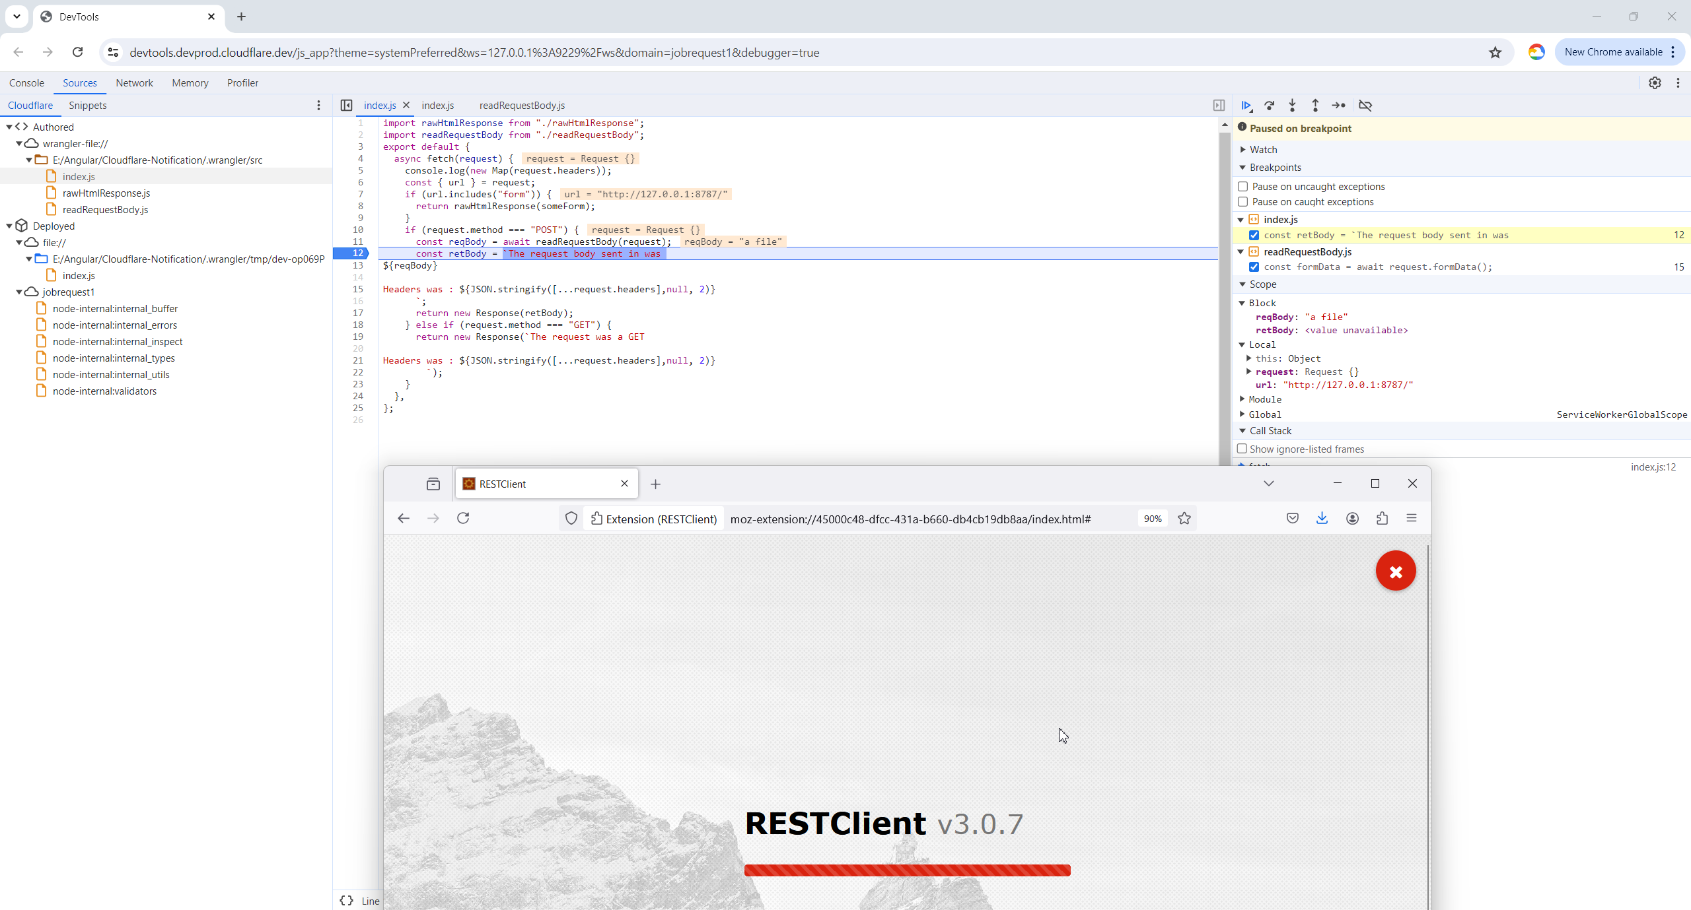Step out of the current function
This screenshot has width=1691, height=910.
tap(1315, 106)
